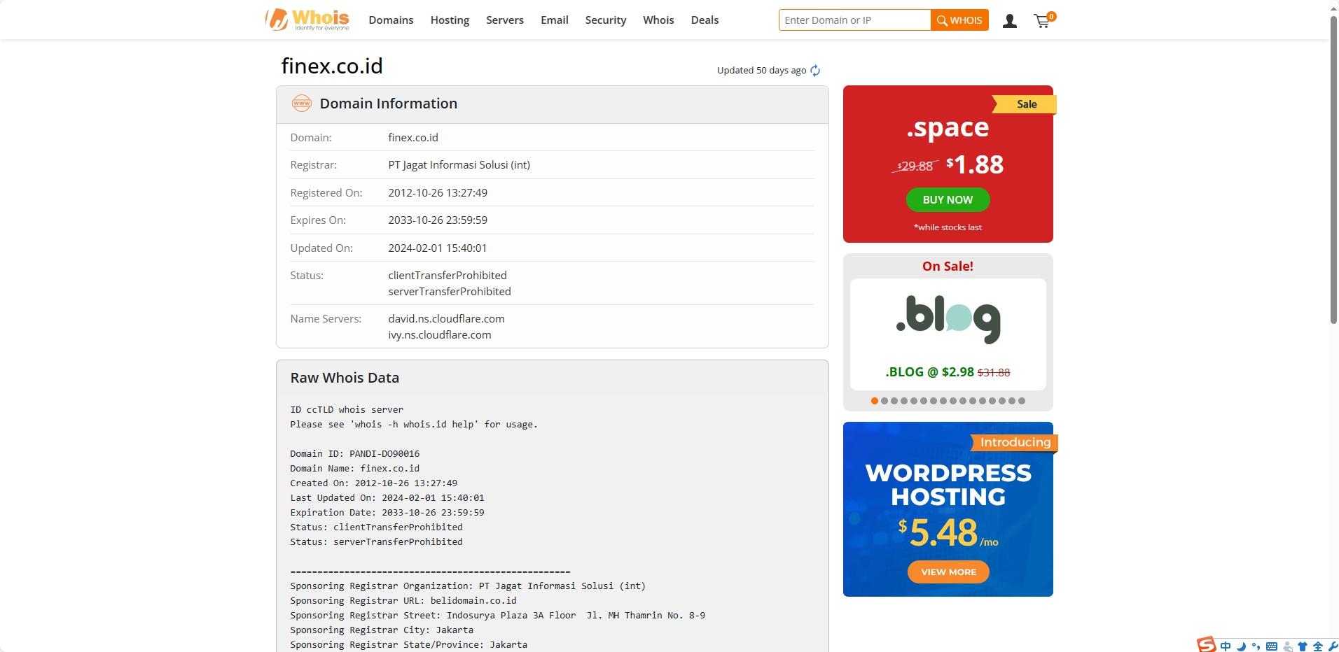Open the soft keyboard icon on the IME bar
The height and width of the screenshot is (652, 1339).
(x=1272, y=646)
